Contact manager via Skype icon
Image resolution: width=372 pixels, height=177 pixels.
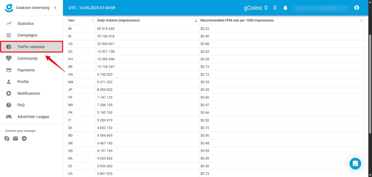pyautogui.click(x=7, y=138)
